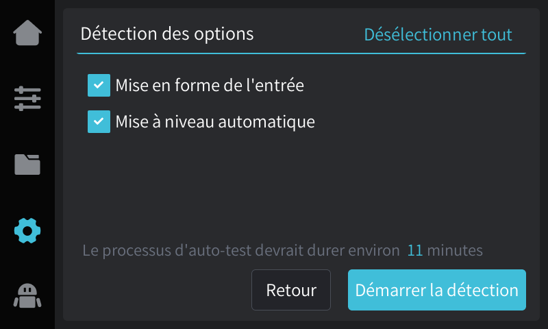Viewport: 548px width, 329px height.
Task: Click the auto-test duration message
Action: [x=240, y=250]
